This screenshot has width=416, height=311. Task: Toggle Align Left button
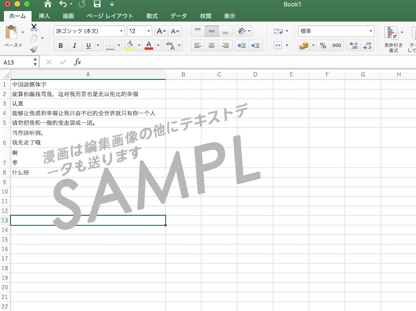click(198, 45)
